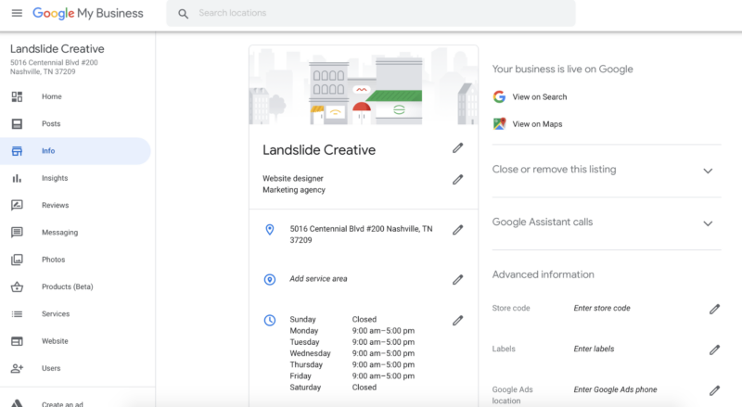The width and height of the screenshot is (742, 407).
Task: Edit the service area pencil
Action: tap(457, 280)
